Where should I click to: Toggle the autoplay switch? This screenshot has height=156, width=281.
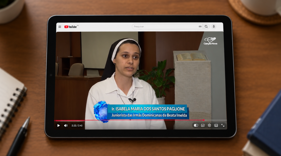tap(196, 125)
